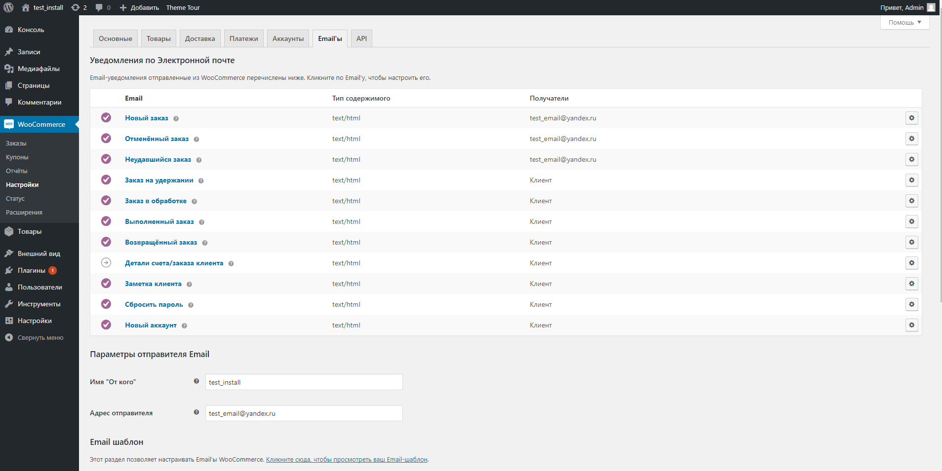
Task: Click the updates icon showing 2
Action: [79, 7]
